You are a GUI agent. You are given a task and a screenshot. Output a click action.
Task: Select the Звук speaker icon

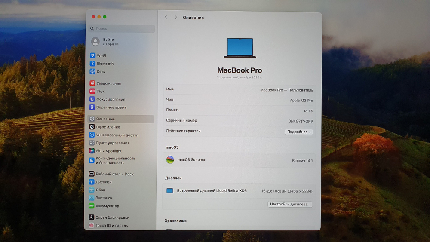(x=92, y=91)
